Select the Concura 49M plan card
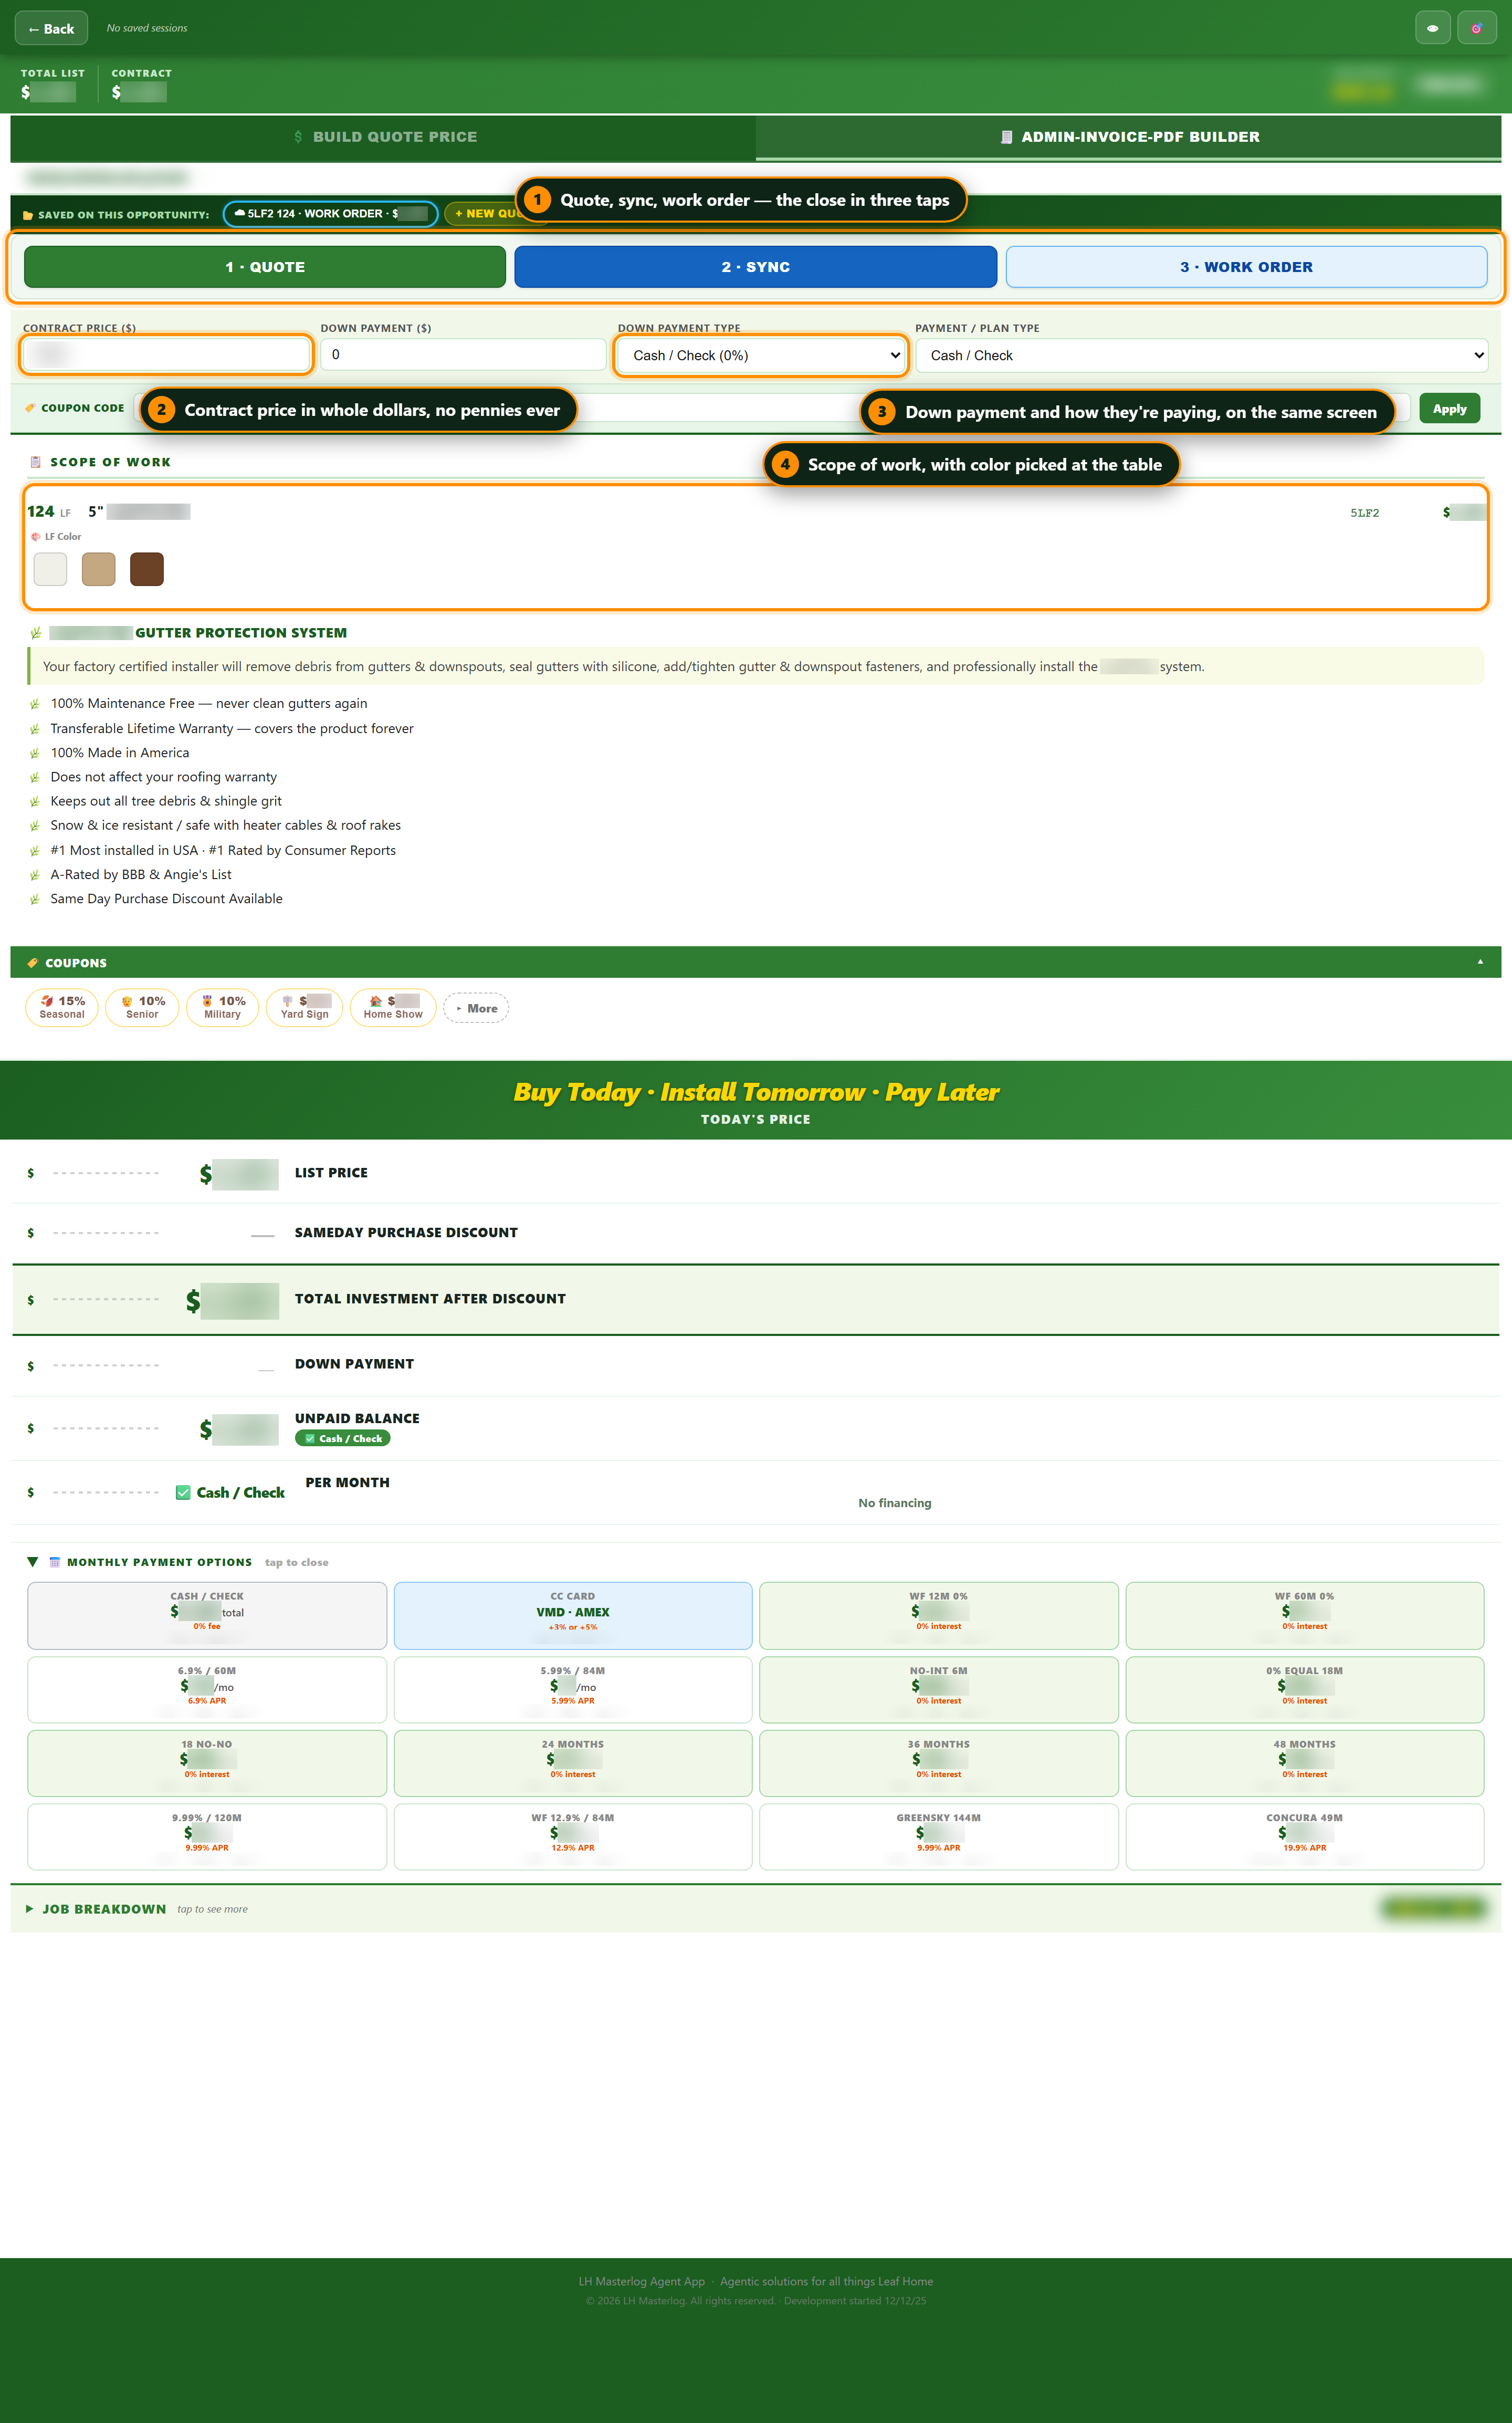This screenshot has height=2423, width=1512. [x=1305, y=1836]
